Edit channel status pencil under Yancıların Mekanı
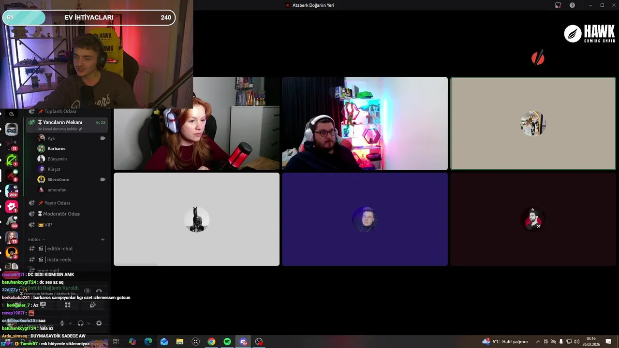Viewport: 619px width, 348px height. tap(81, 129)
